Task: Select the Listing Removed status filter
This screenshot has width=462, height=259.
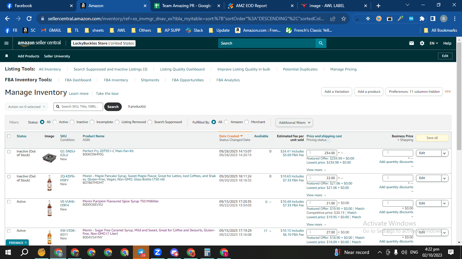Action: click(x=117, y=122)
